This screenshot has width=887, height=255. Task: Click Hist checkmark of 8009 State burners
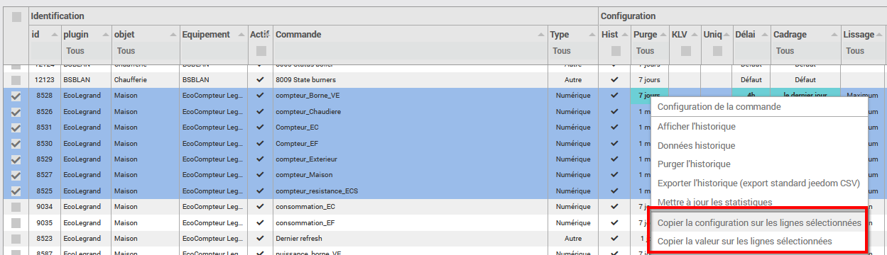[614, 80]
